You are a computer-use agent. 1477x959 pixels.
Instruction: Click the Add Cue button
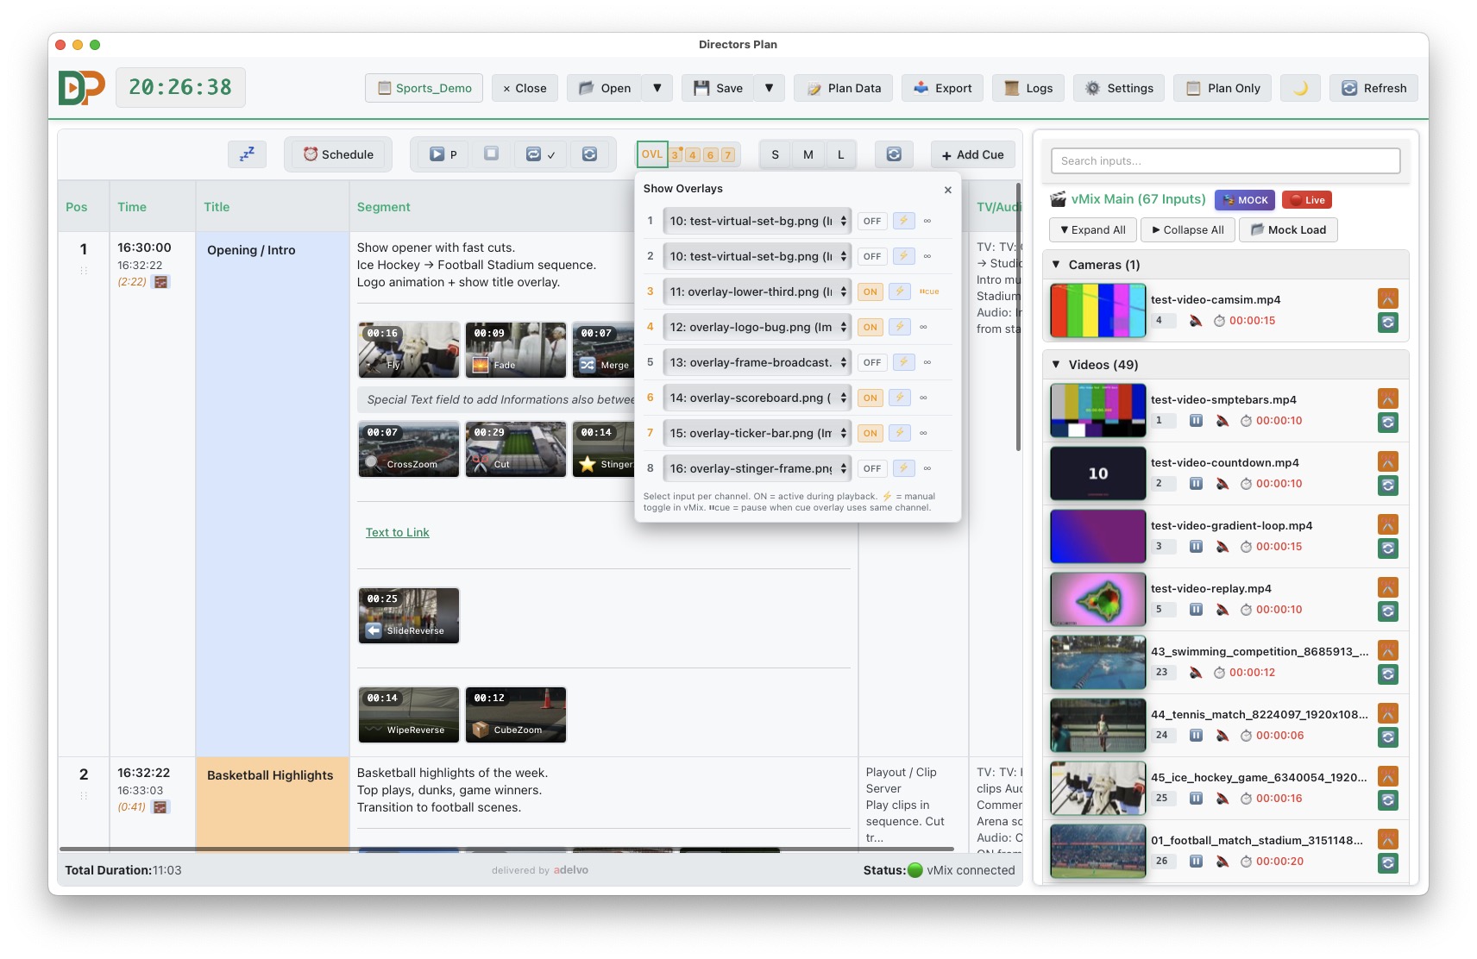tap(972, 154)
